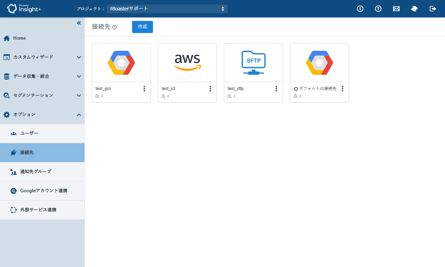This screenshot has width=445, height=267.
Task: Click the test_gcs name text
Action: 103,89
